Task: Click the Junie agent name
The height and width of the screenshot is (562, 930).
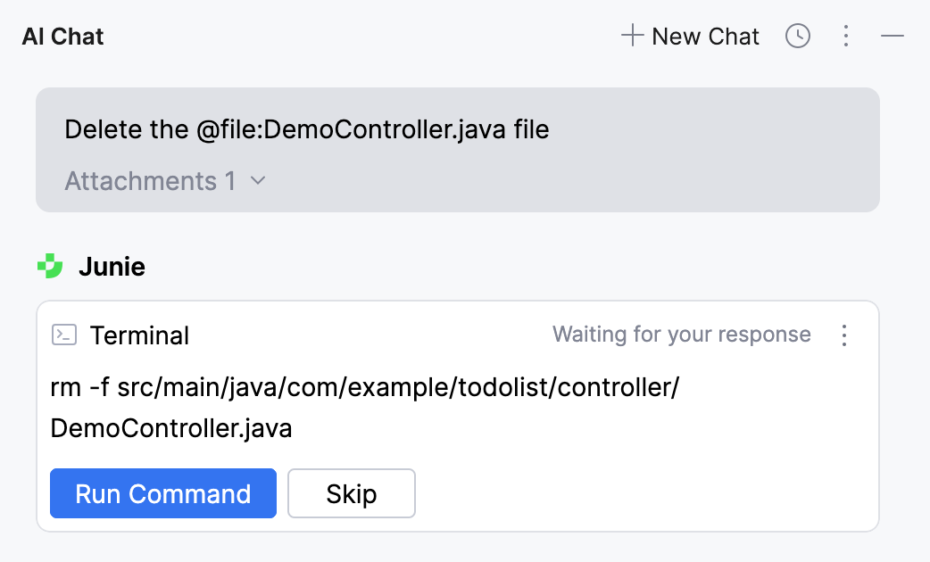Action: (x=112, y=267)
